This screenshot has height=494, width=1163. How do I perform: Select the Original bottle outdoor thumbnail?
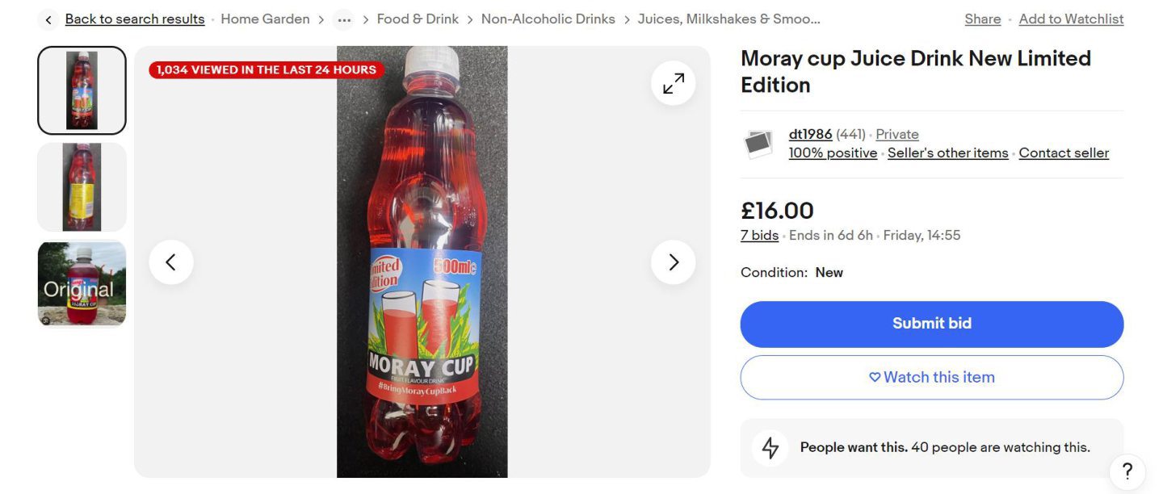point(81,284)
